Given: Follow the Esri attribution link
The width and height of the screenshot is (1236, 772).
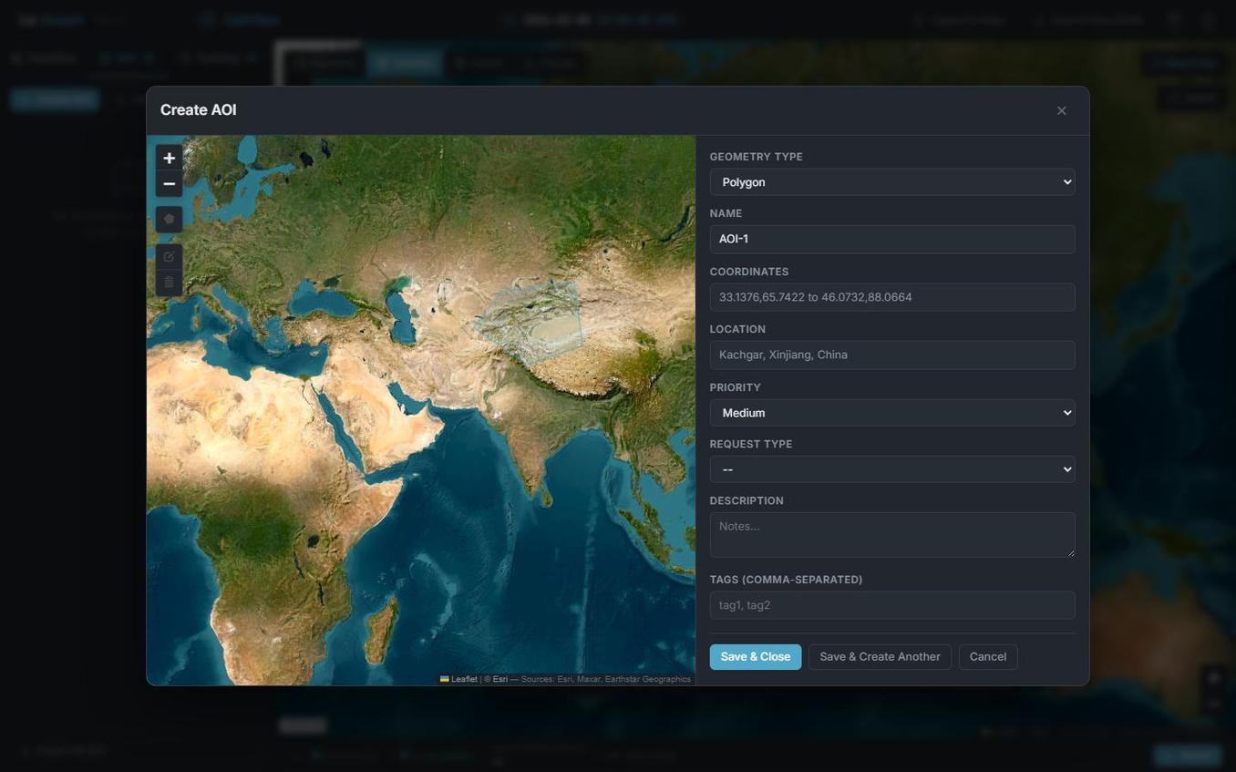Looking at the screenshot, I should [x=500, y=679].
